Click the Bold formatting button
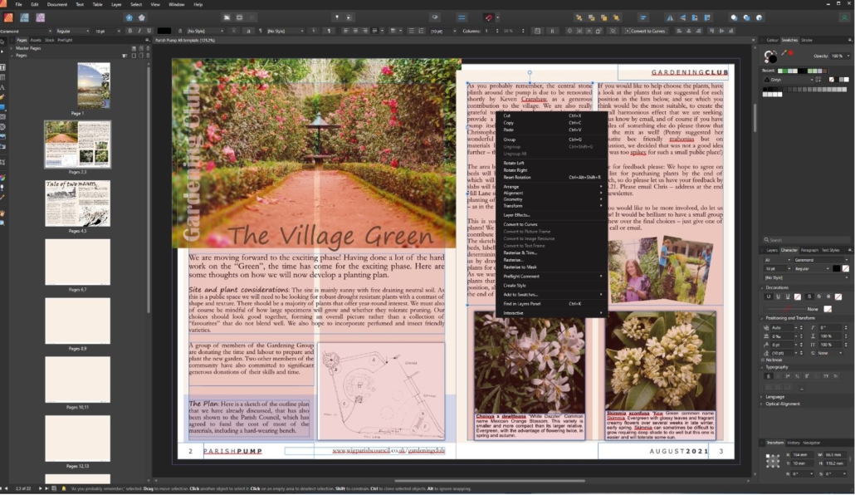The width and height of the screenshot is (855, 495). click(x=129, y=31)
